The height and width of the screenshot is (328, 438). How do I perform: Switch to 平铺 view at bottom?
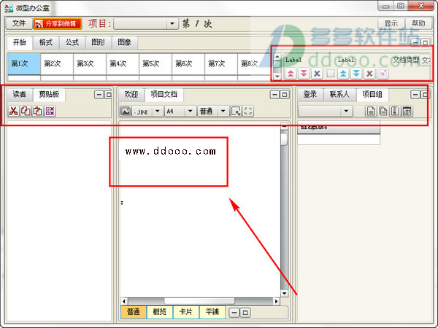[212, 312]
